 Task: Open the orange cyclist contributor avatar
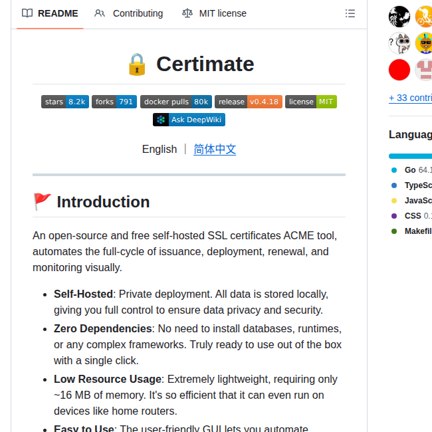(424, 17)
